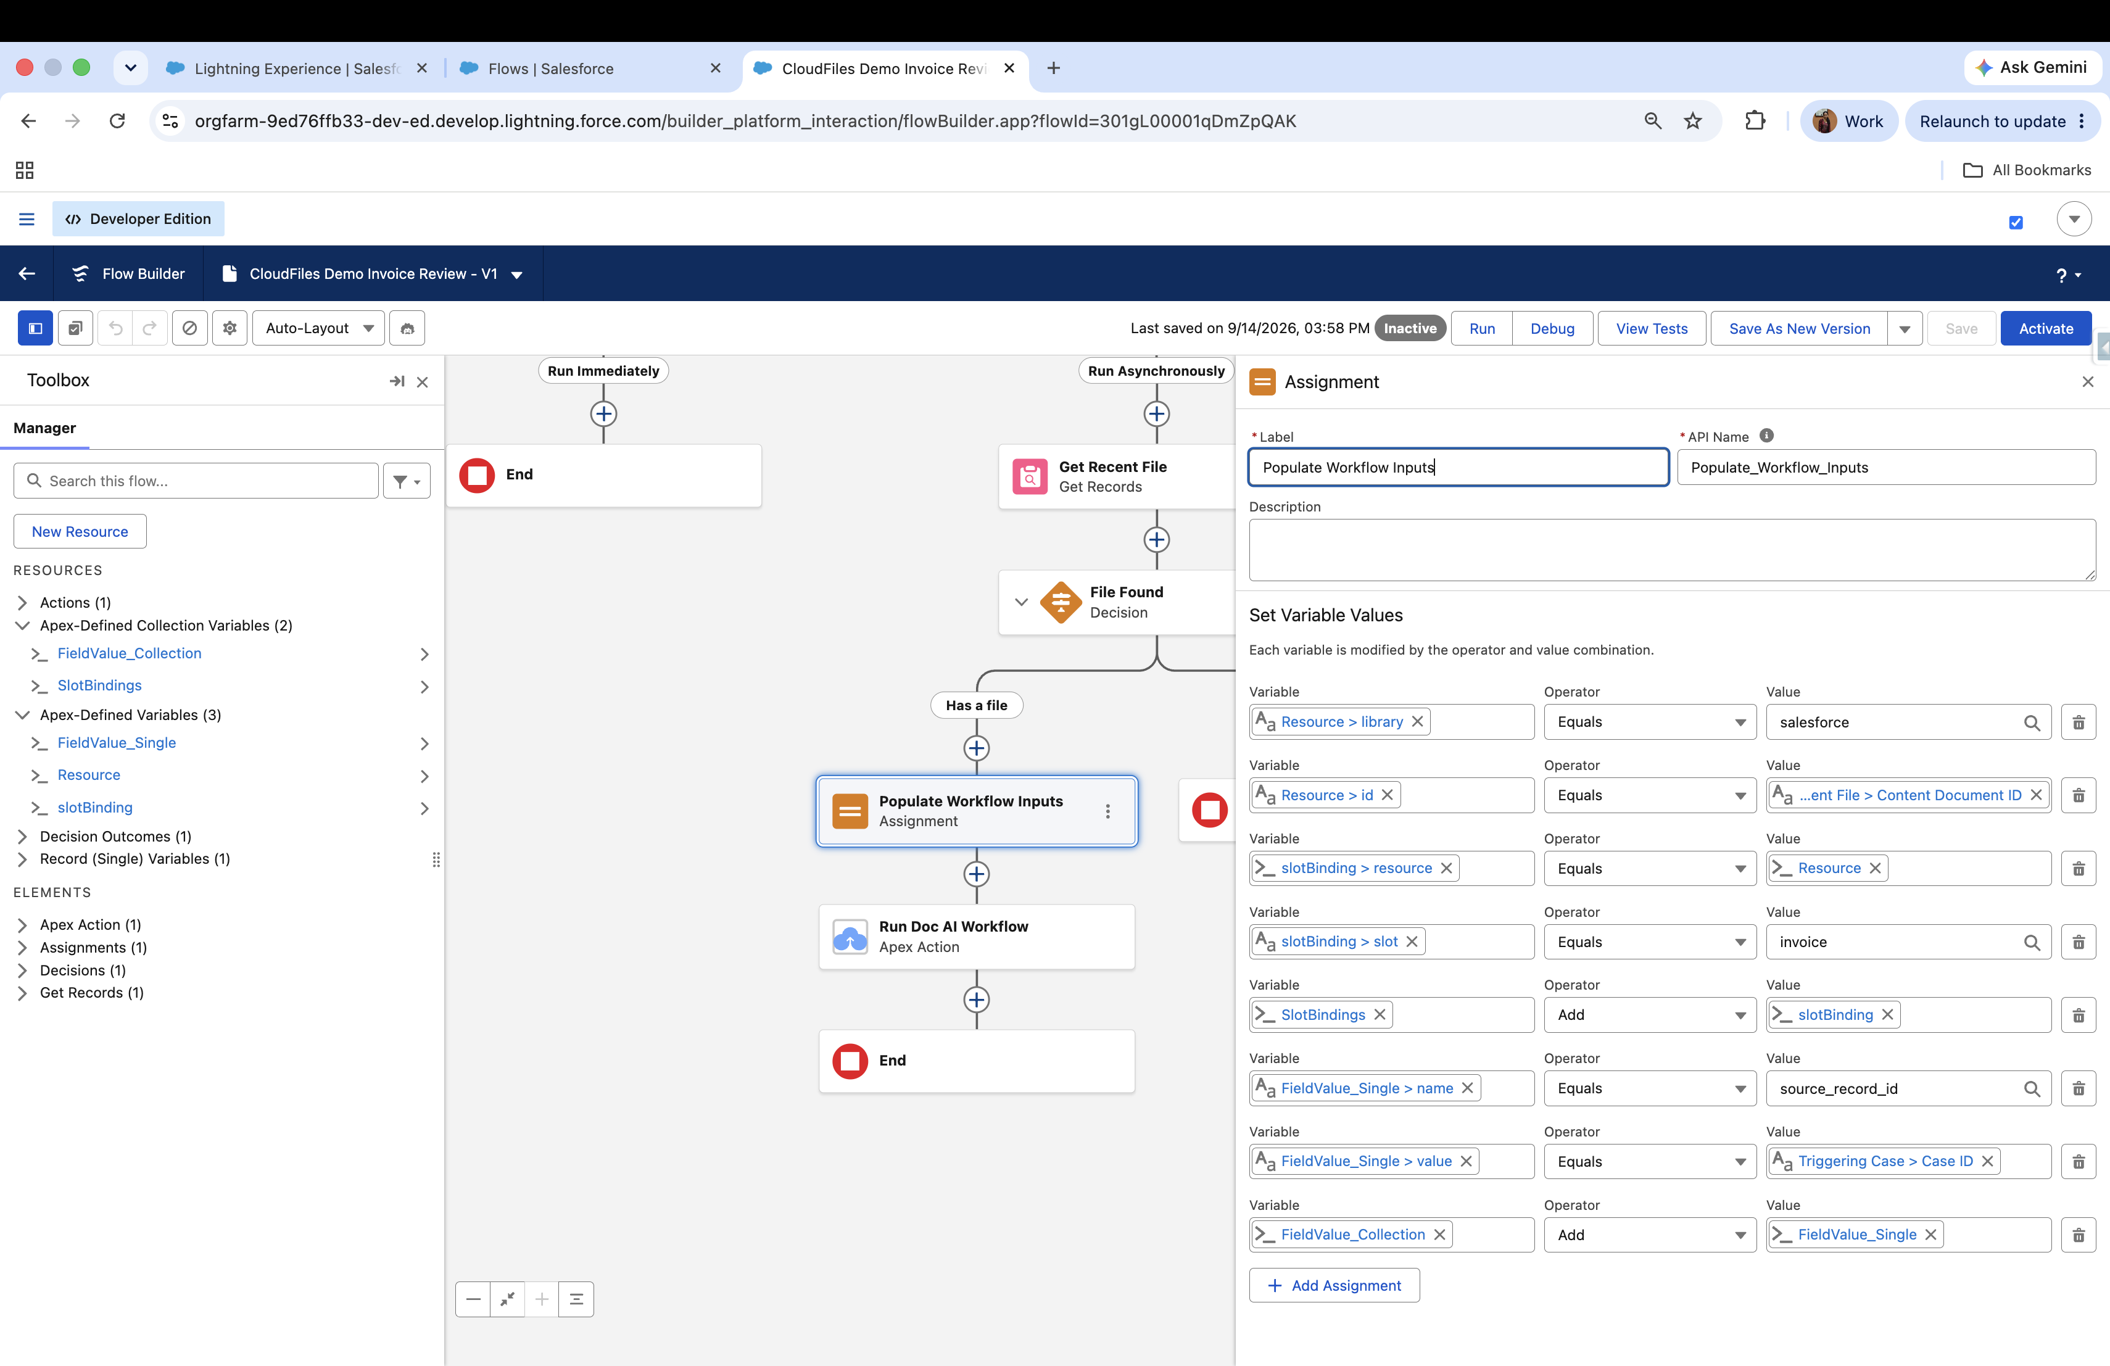Open the Populate Workflow Inputs element menu
2110x1366 pixels.
(x=1107, y=811)
